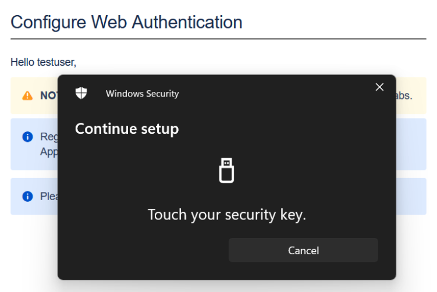437x292 pixels.
Task: Click the bold "NO" text in yellow banner
Action: (x=48, y=95)
